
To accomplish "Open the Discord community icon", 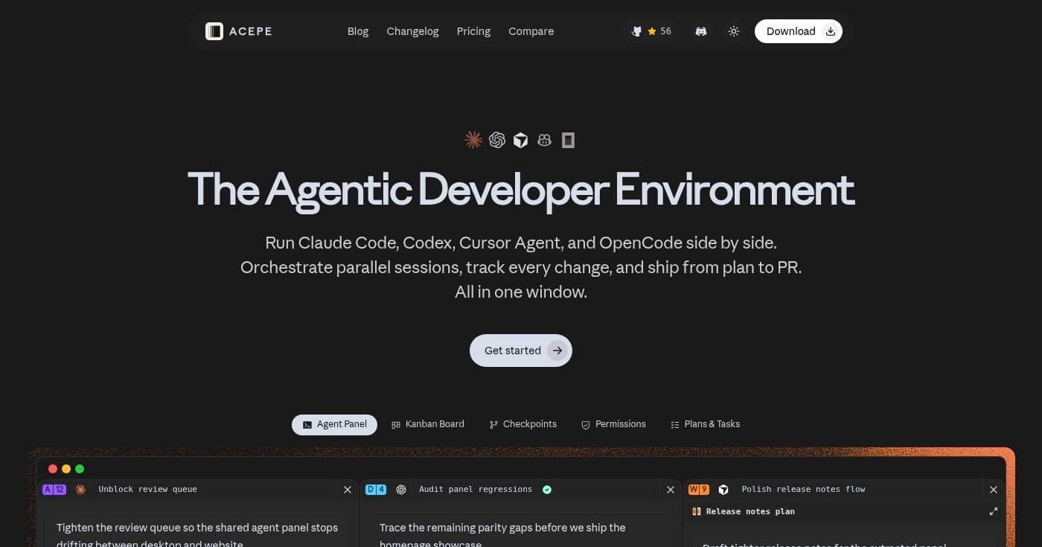I will pos(700,31).
